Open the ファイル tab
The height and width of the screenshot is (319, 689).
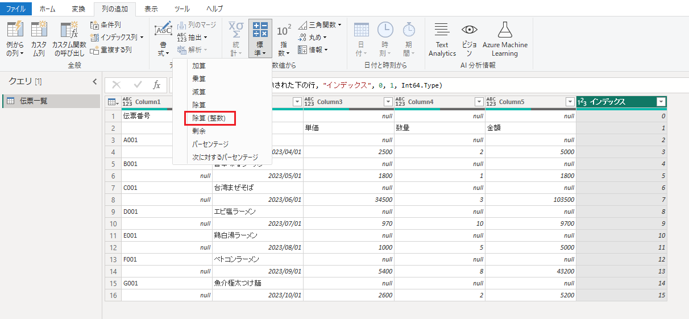(x=16, y=9)
